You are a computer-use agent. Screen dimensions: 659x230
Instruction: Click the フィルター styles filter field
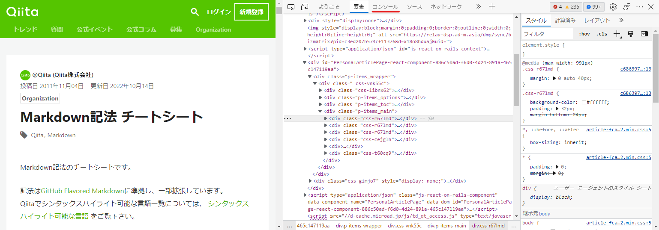point(548,34)
